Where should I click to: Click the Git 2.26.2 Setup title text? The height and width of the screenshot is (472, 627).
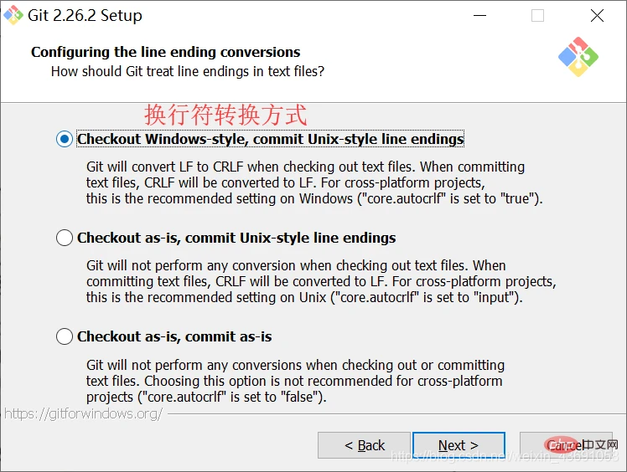point(85,16)
